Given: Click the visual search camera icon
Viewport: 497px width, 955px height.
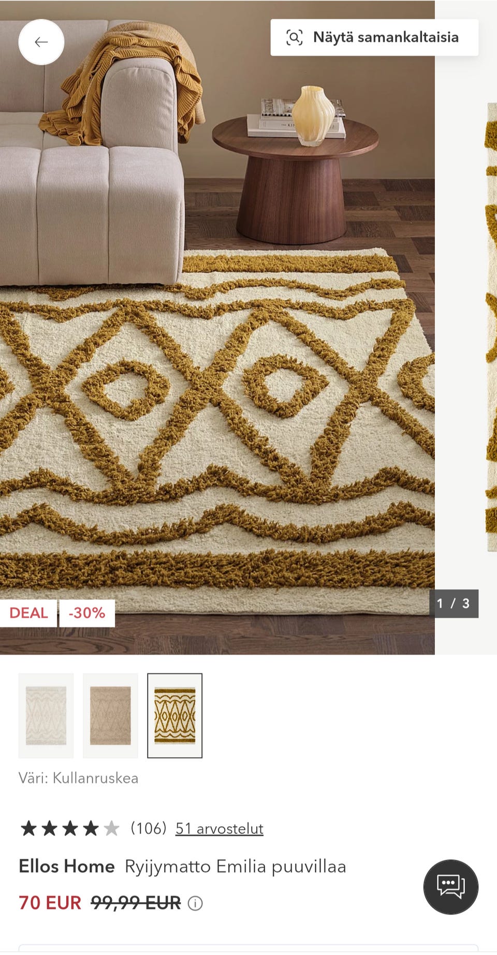Looking at the screenshot, I should point(295,37).
